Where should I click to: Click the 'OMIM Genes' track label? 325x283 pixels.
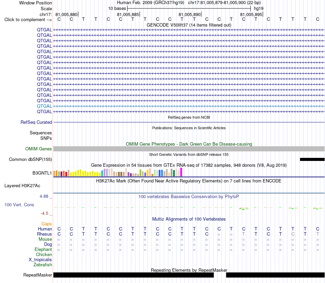(x=39, y=149)
